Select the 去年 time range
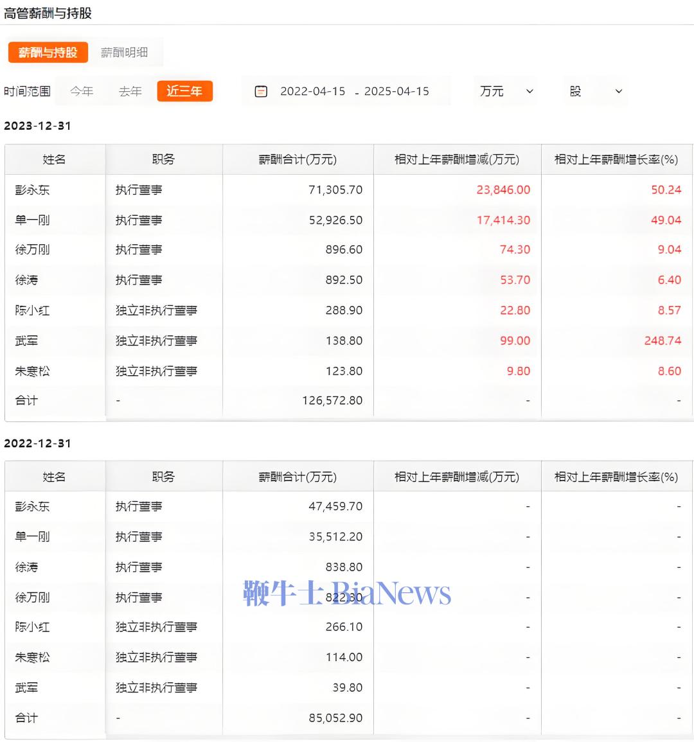Viewport: 694px width, 742px height. click(130, 91)
